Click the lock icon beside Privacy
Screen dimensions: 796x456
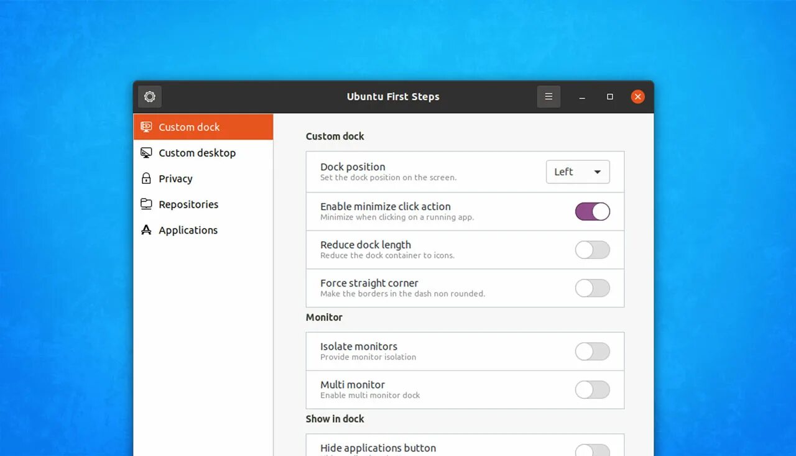[x=146, y=179]
